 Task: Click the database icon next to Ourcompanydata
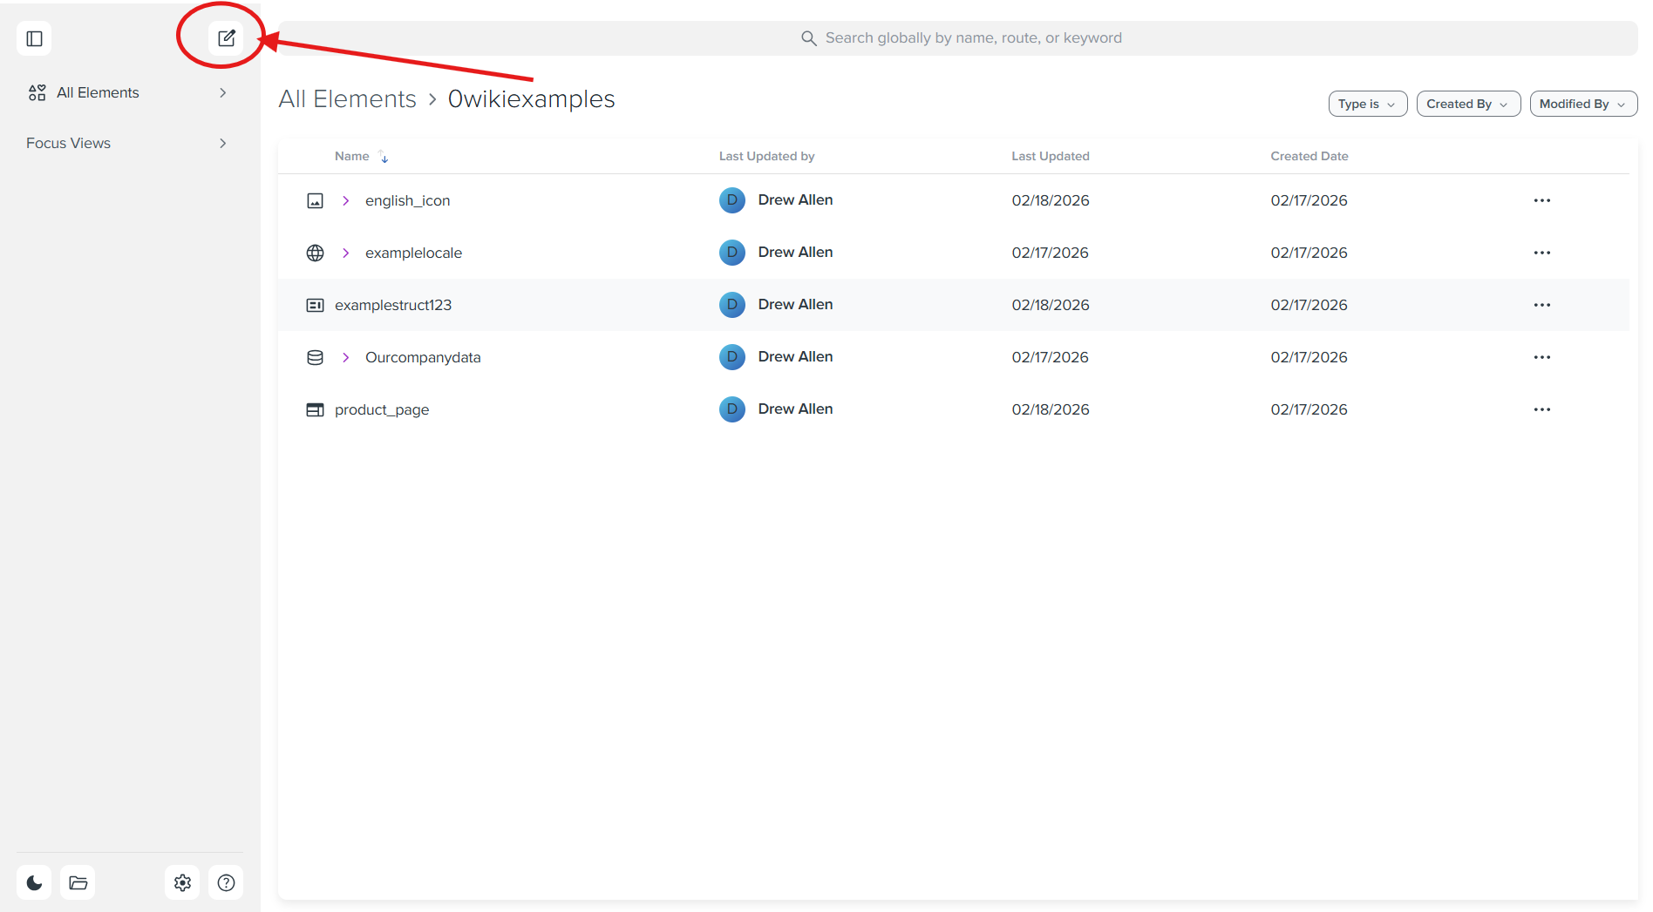315,357
